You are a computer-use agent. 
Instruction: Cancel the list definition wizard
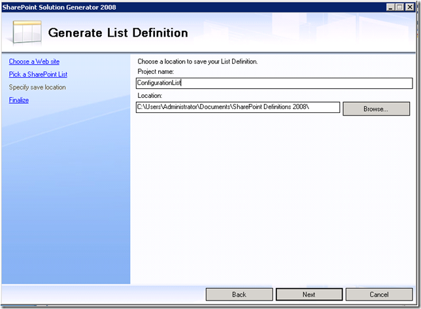379,295
